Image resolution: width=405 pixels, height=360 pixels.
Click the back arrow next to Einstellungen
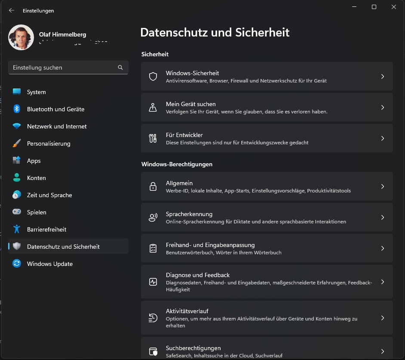[11, 10]
